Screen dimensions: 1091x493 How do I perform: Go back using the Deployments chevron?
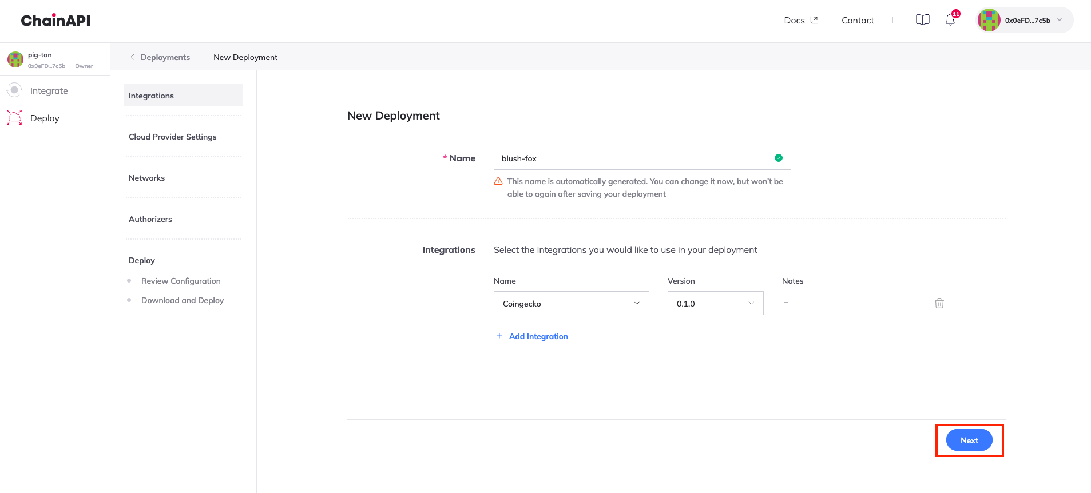coord(133,57)
